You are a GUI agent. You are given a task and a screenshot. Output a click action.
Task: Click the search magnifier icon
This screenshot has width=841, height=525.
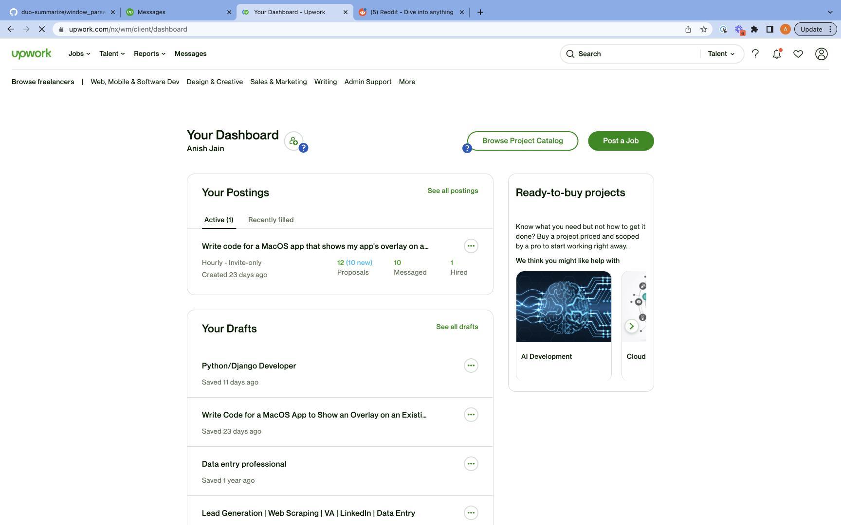[570, 54]
